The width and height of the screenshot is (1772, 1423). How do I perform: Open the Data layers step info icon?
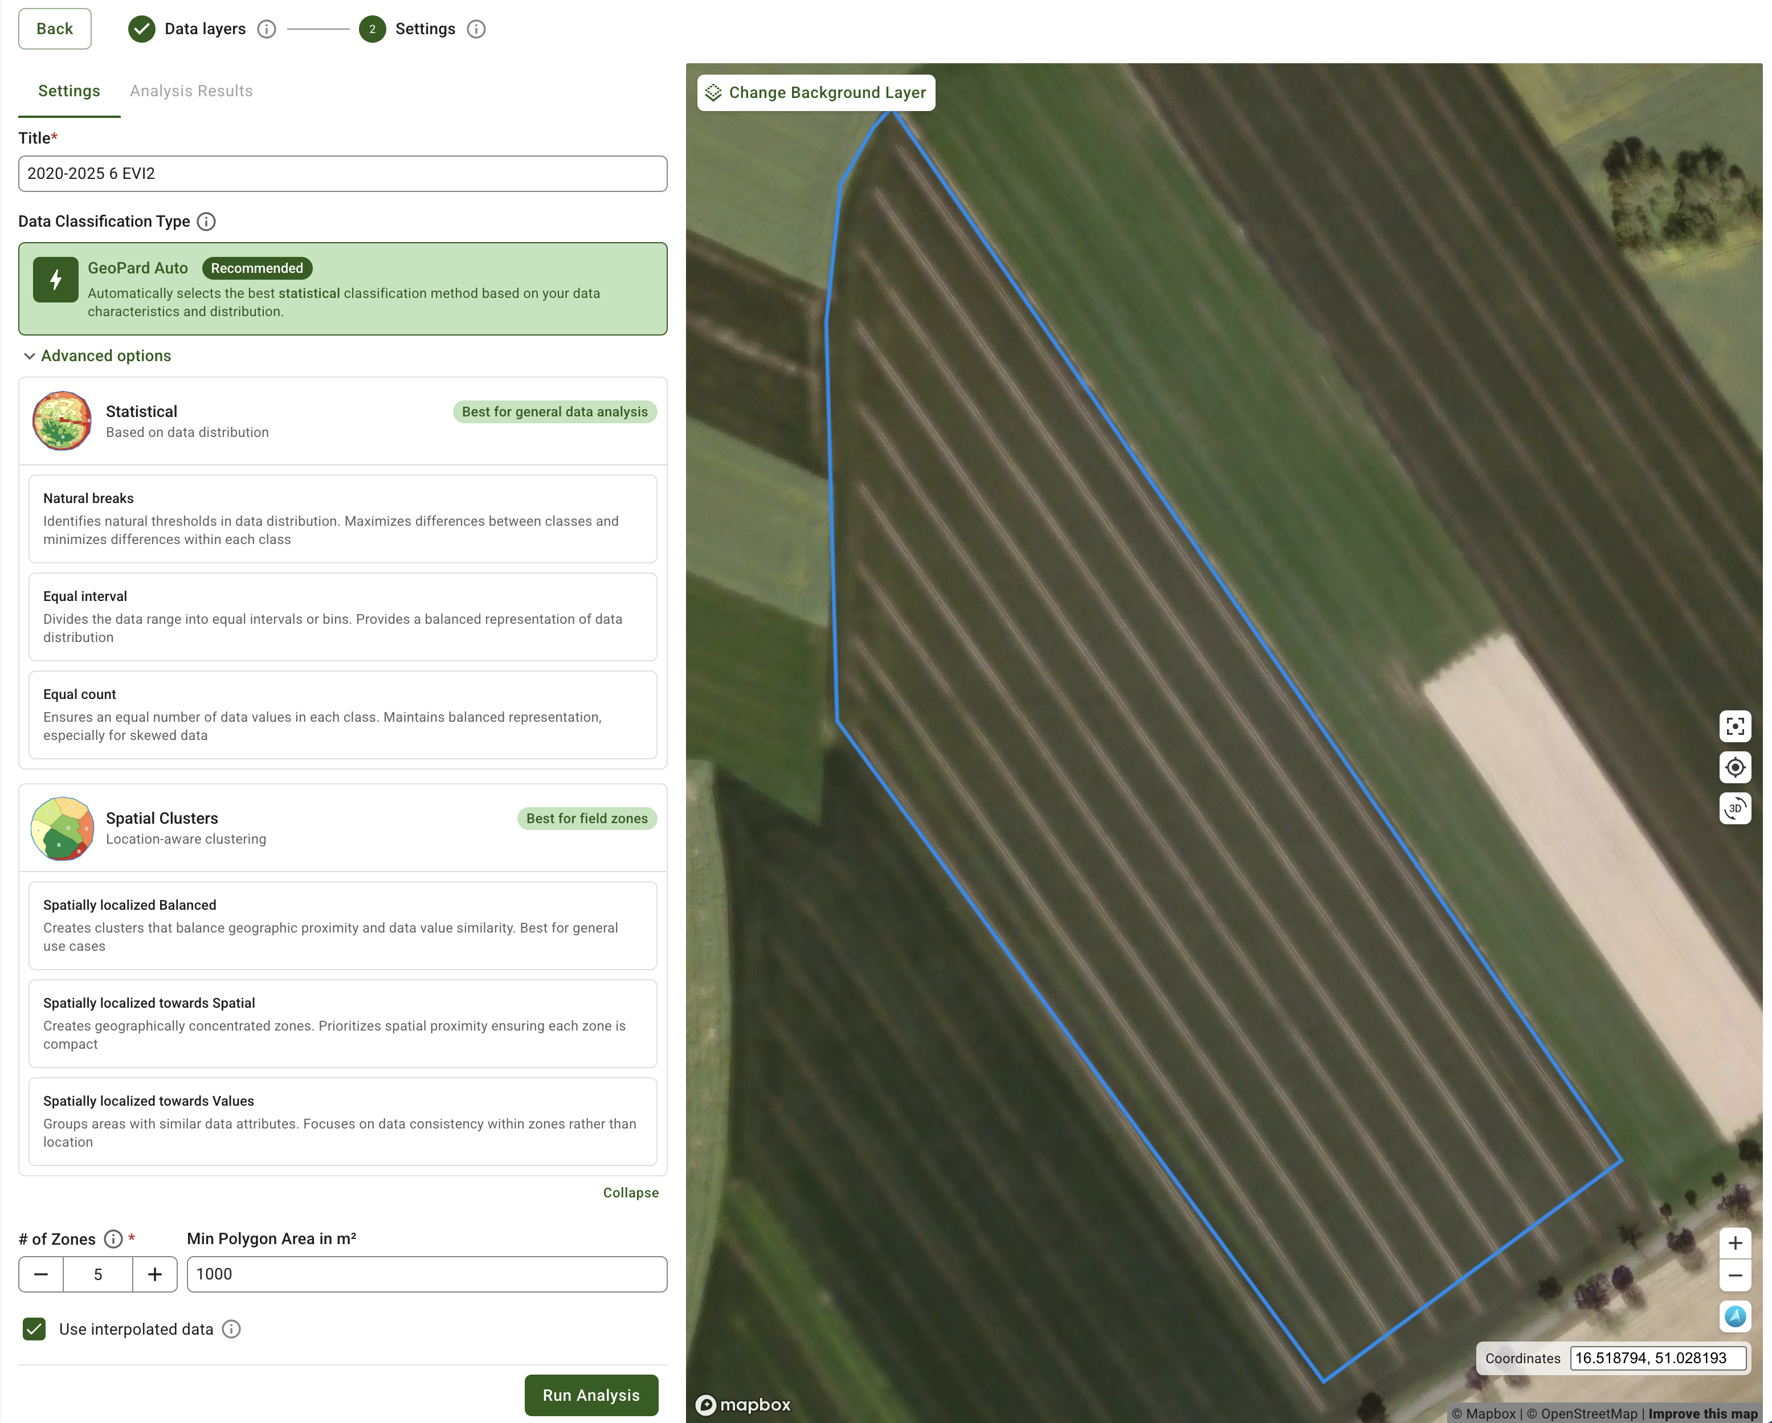(x=266, y=30)
